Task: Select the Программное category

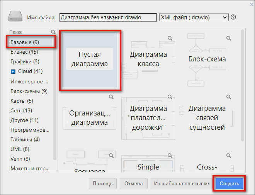Action: [31, 130]
